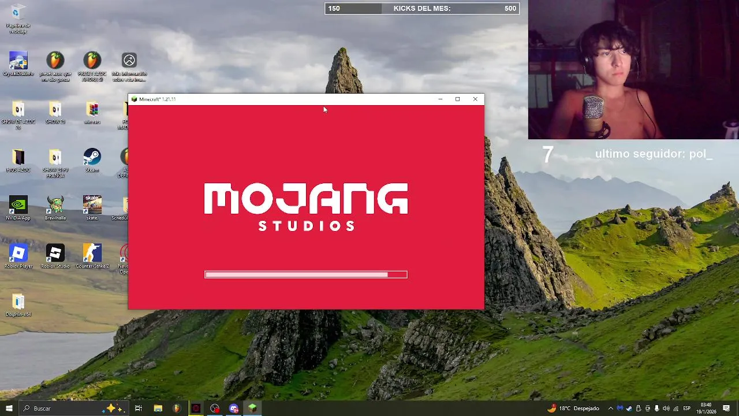The width and height of the screenshot is (739, 416).
Task: Switch the ESP input language indicator
Action: pyautogui.click(x=687, y=408)
